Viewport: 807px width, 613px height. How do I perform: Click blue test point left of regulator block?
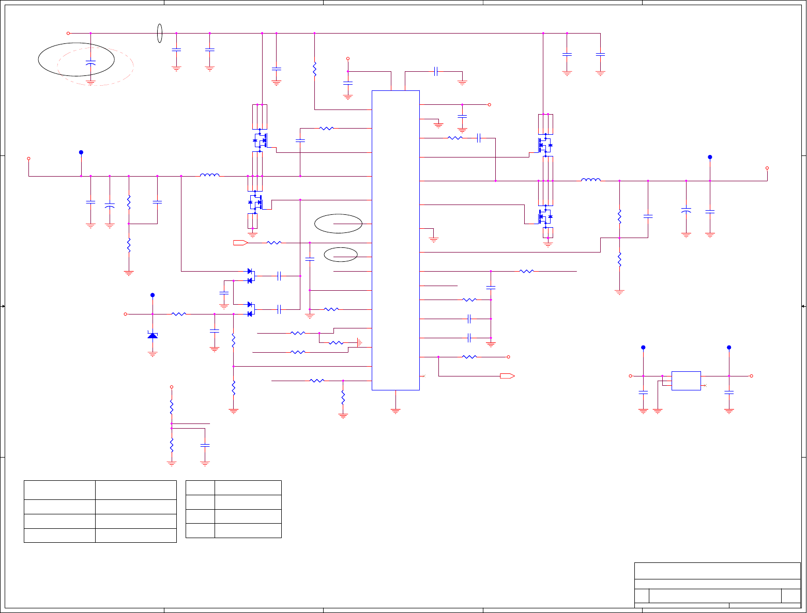click(643, 348)
